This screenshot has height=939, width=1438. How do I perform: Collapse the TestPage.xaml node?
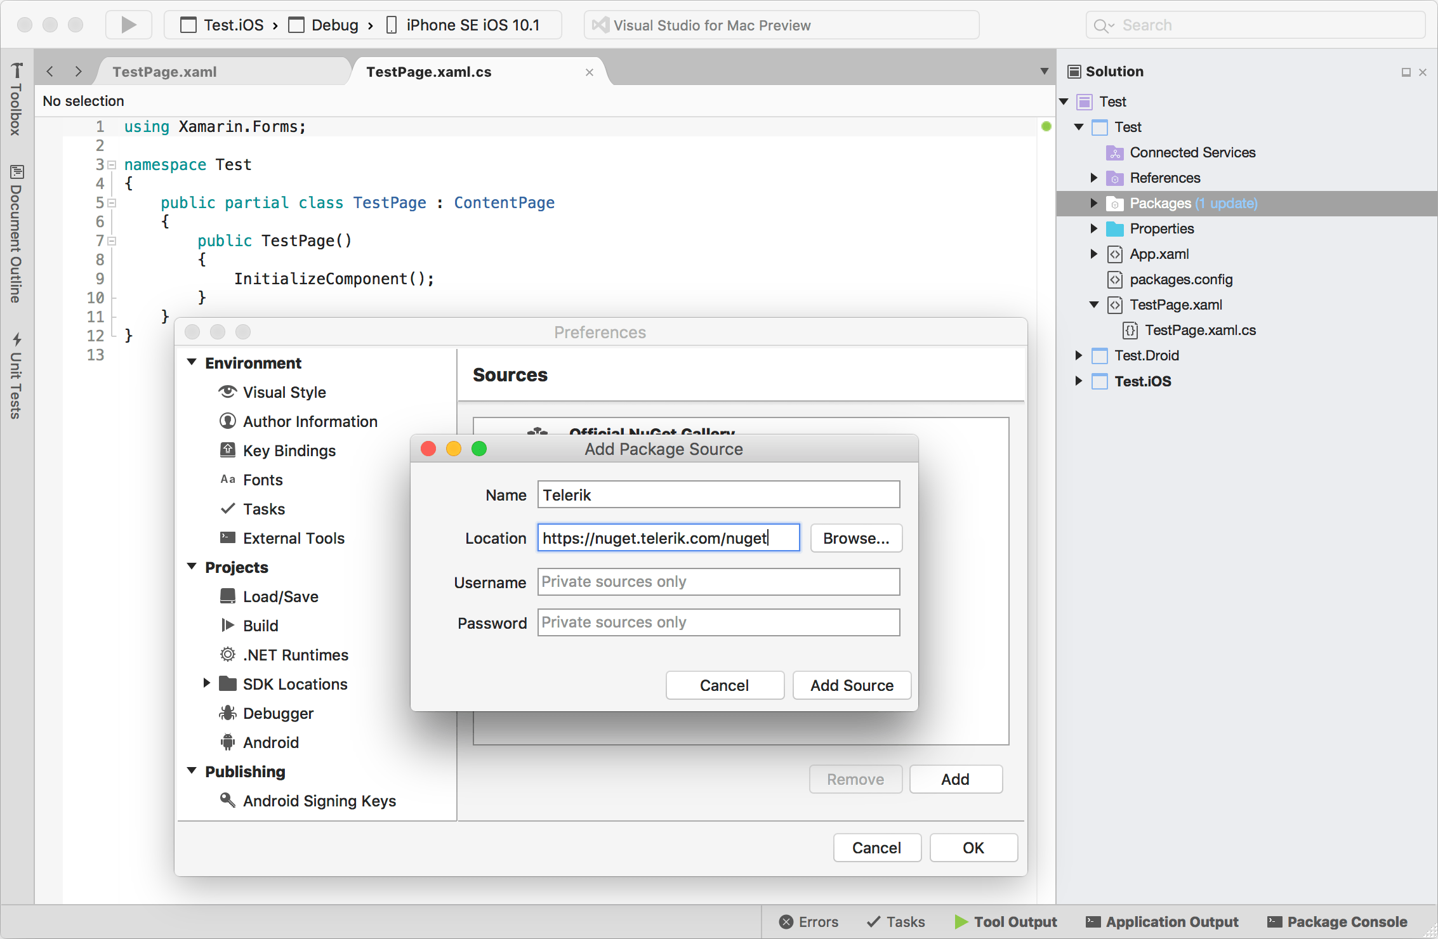click(1094, 305)
